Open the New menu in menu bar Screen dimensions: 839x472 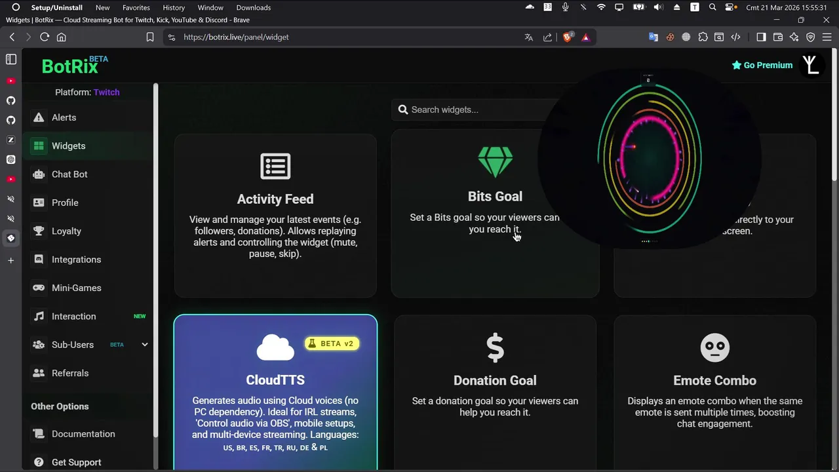coord(102,8)
